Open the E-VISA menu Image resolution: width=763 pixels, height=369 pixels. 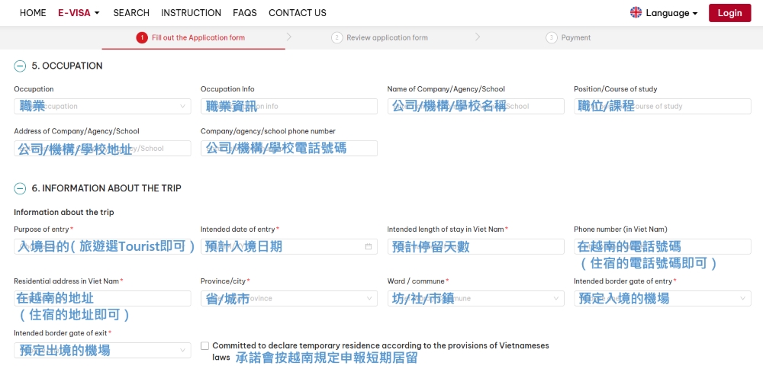click(x=79, y=13)
